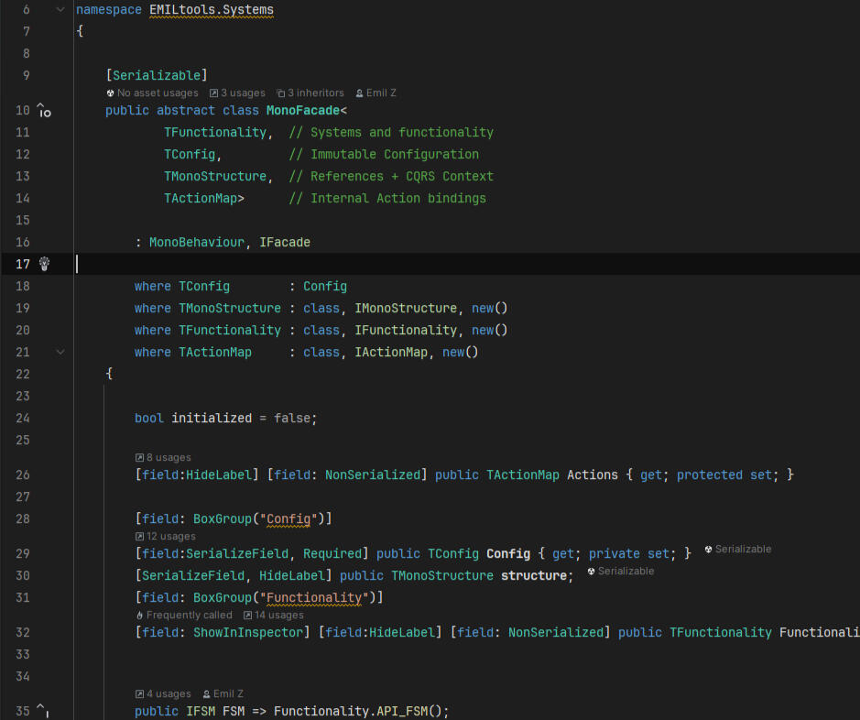Click the author 'Emil Z' code vision annotation

pyautogui.click(x=376, y=93)
